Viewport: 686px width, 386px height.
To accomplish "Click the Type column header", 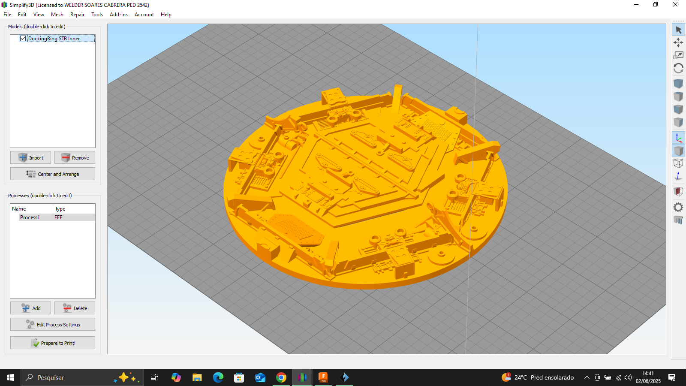I will point(74,209).
